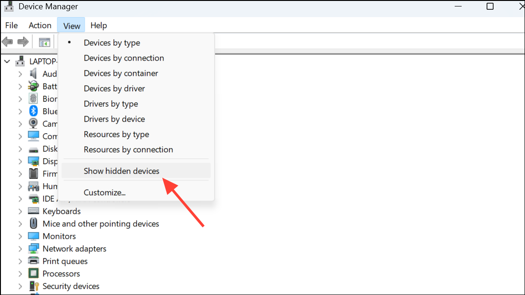Click the Network adapters category icon
The image size is (525, 295).
[x=34, y=248]
